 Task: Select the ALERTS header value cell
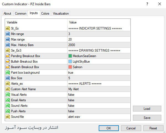99,84
